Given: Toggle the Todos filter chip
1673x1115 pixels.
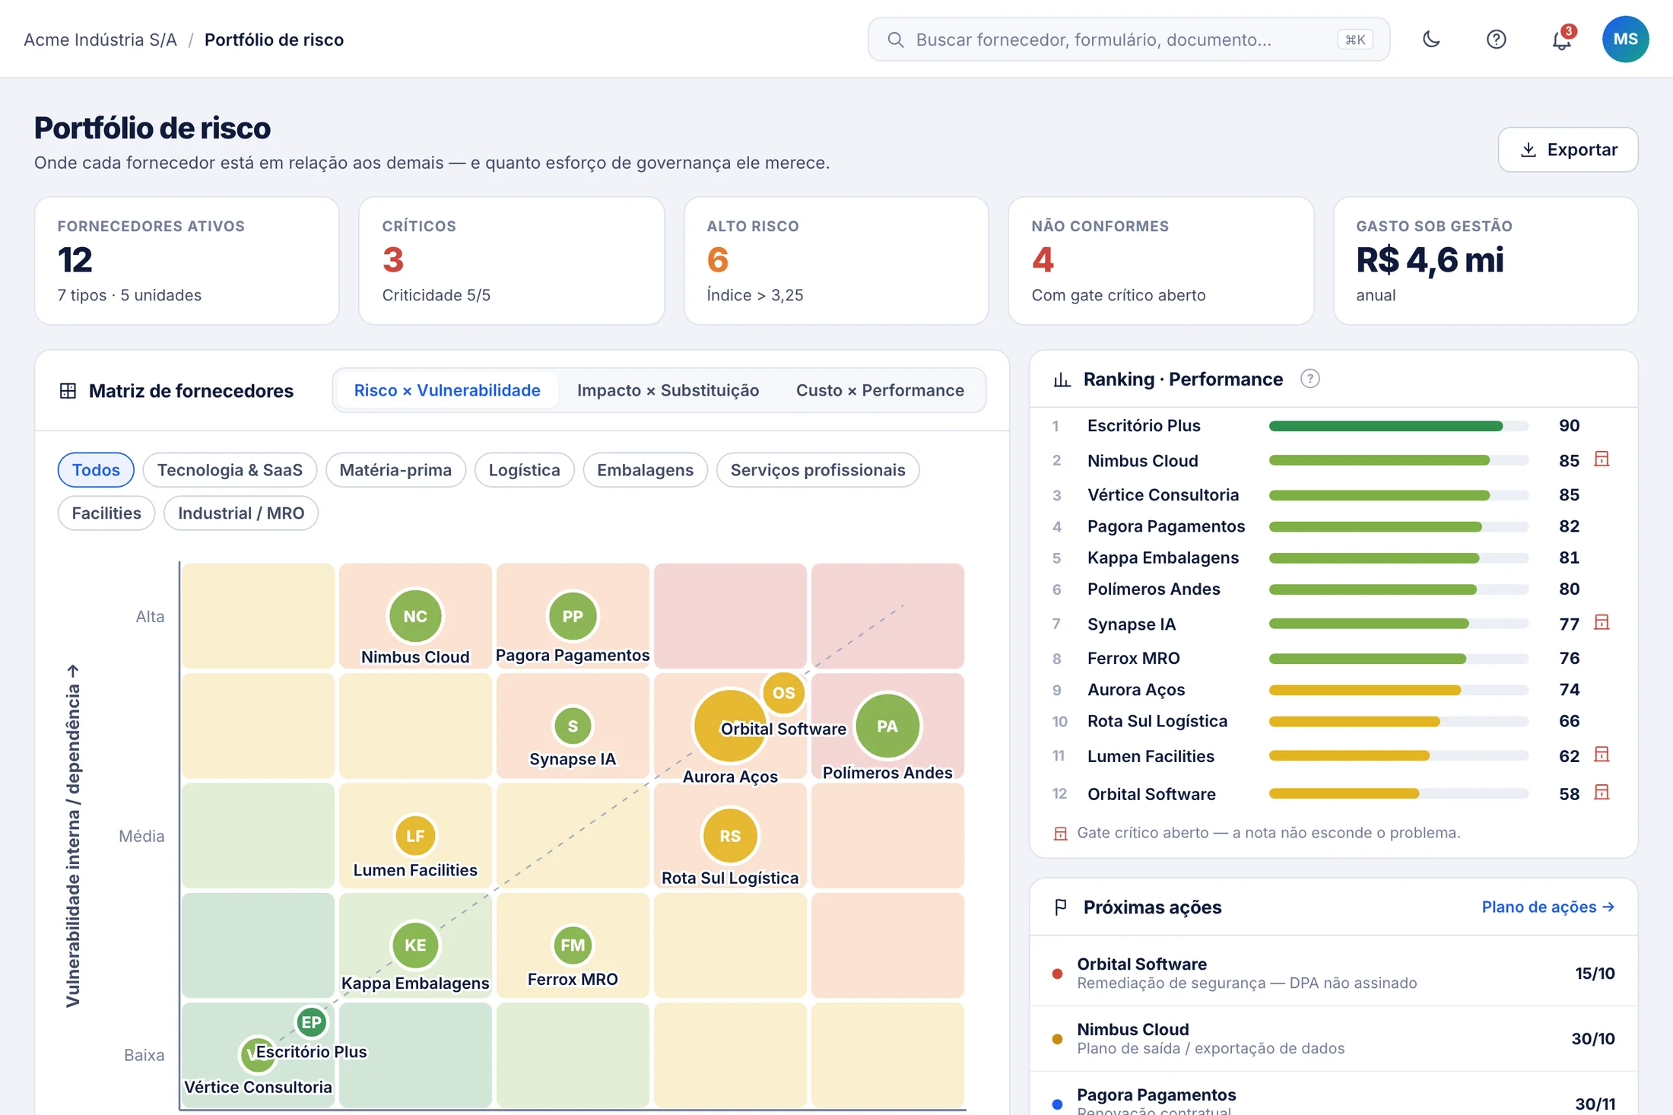Looking at the screenshot, I should tap(96, 470).
